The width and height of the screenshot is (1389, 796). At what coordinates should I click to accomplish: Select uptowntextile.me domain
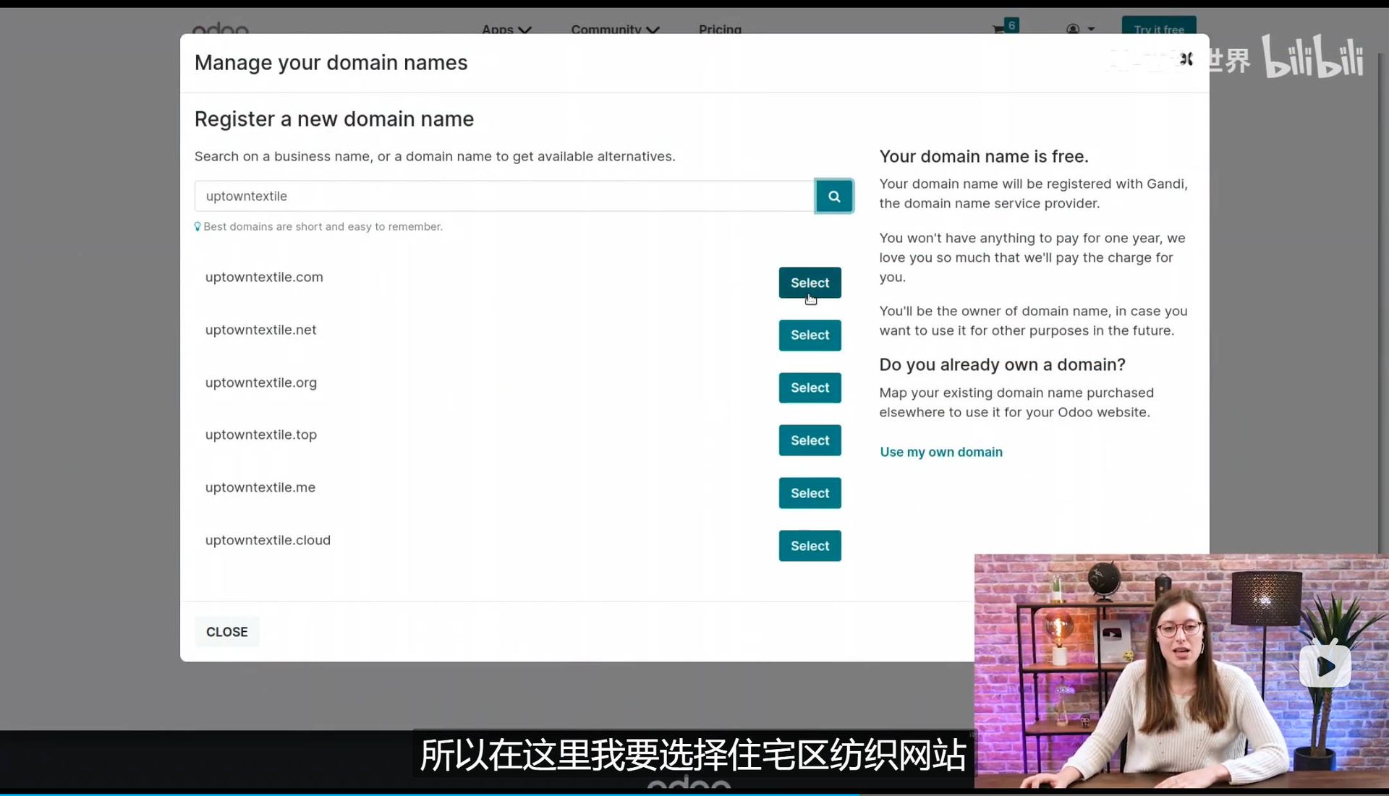[810, 493]
